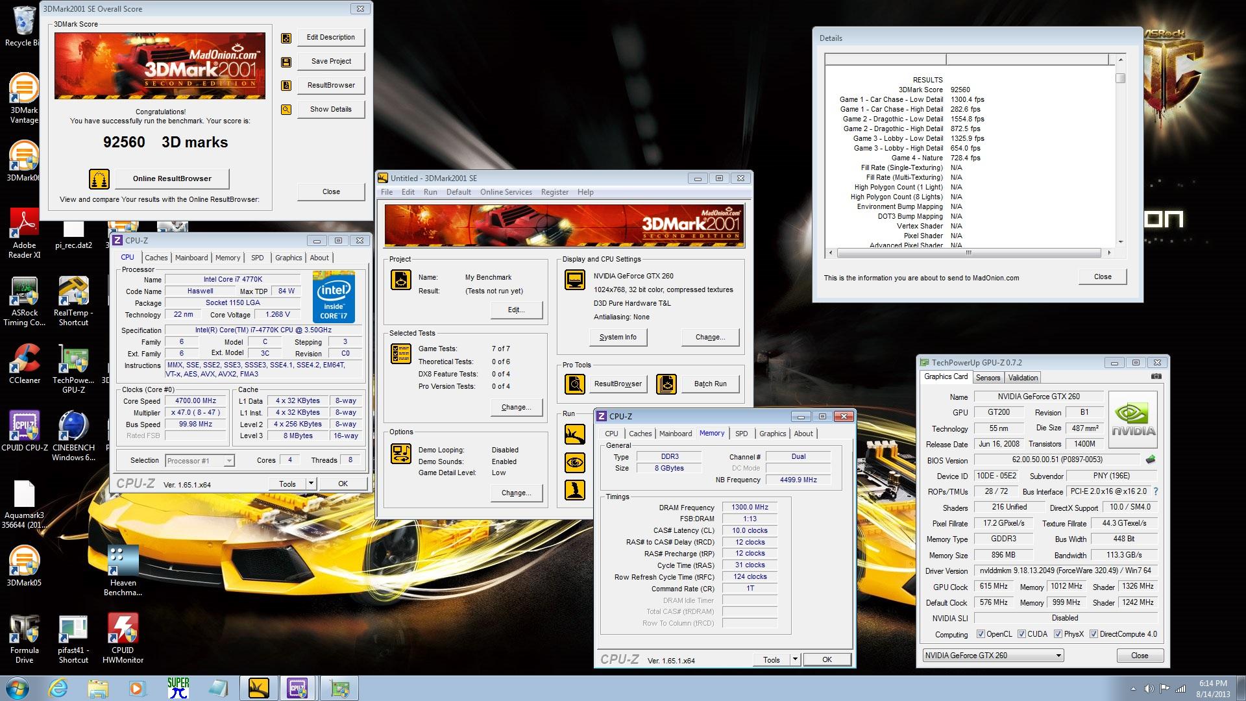
Task: Open Adobe Reader XI desktop icon
Action: click(25, 234)
